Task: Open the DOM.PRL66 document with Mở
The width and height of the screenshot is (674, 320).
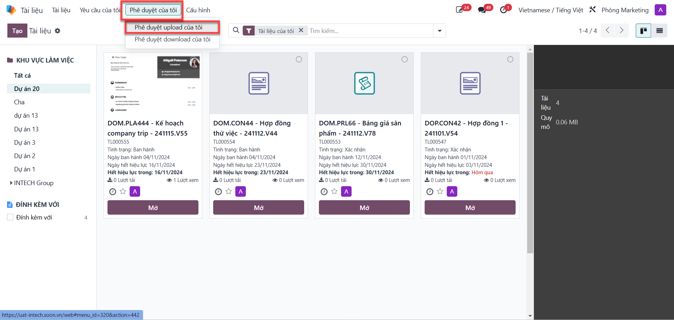Action: click(364, 208)
